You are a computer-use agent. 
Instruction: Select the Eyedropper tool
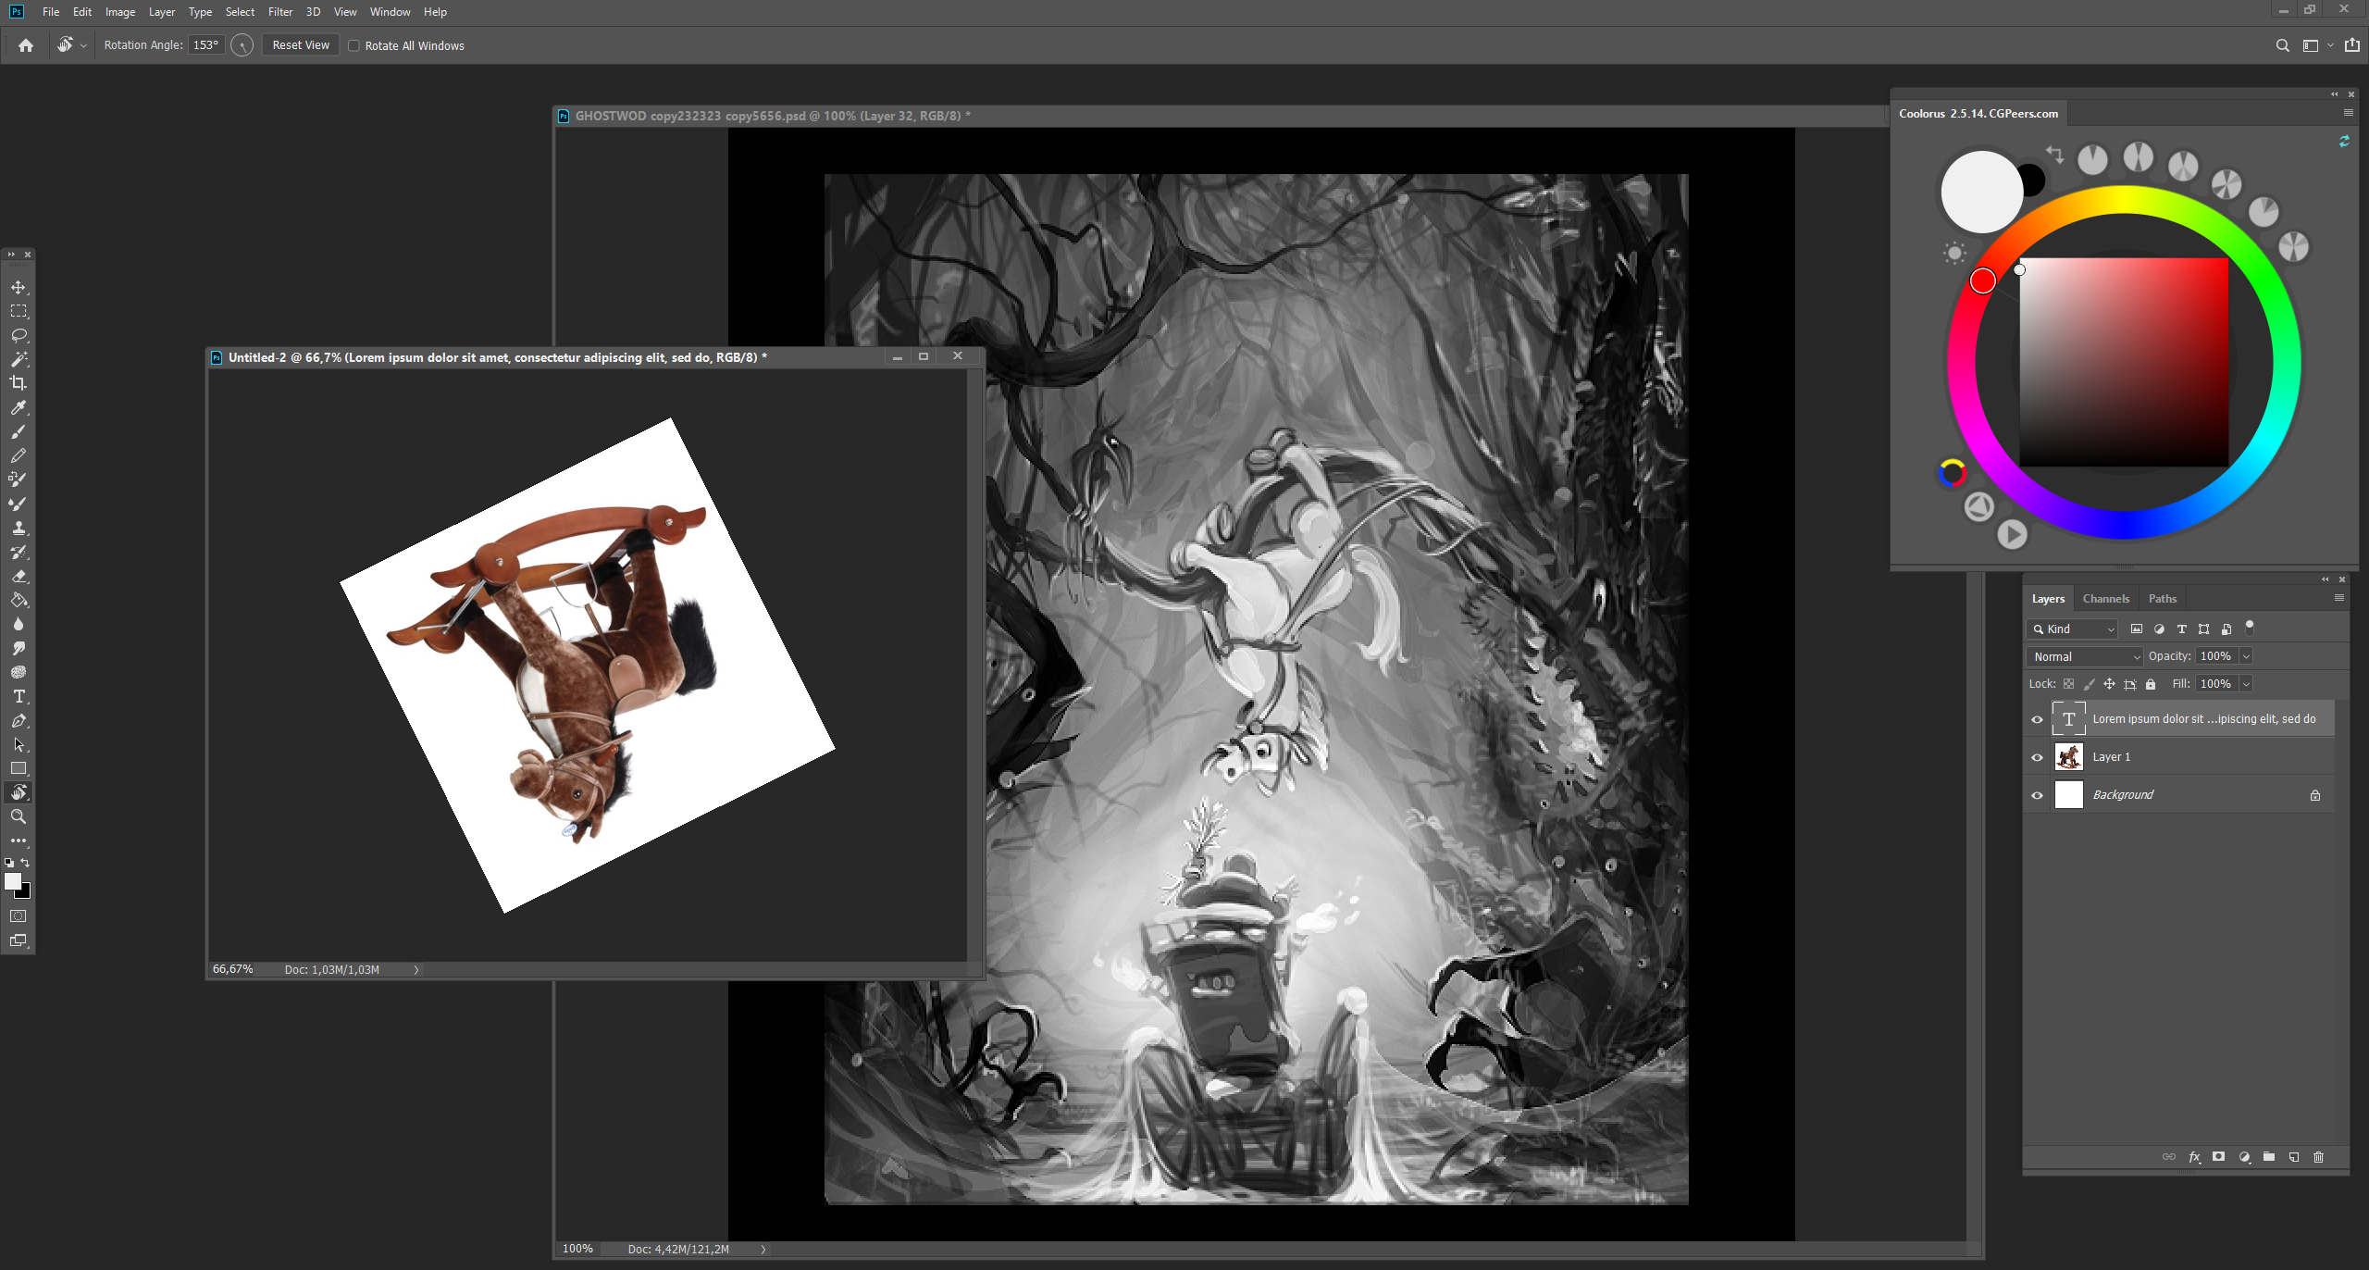[19, 407]
